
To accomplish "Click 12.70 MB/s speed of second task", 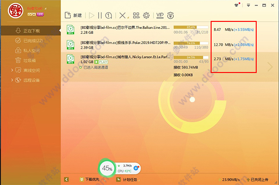I will (x=223, y=45).
